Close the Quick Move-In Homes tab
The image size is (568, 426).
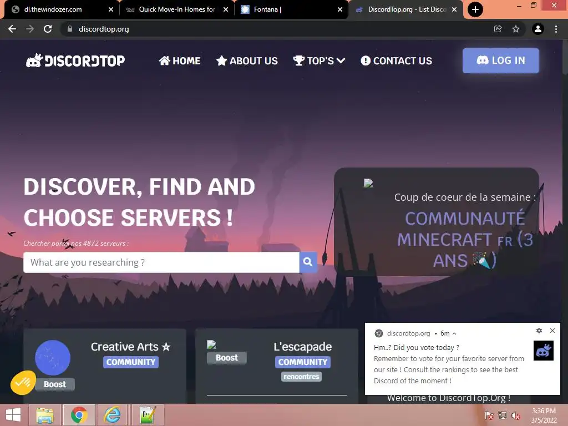(226, 9)
